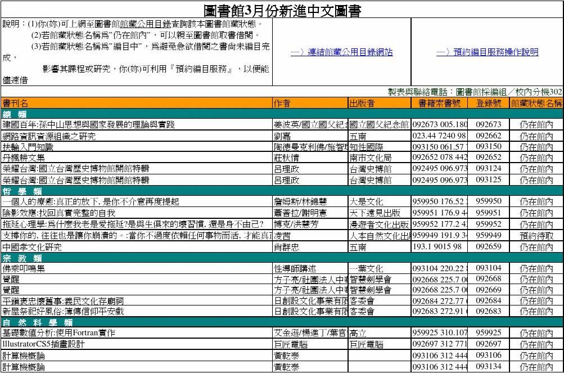The image size is (564, 373).
Task: Select book title 基礎數值分析:使用Fortran實作
Action: (x=58, y=333)
